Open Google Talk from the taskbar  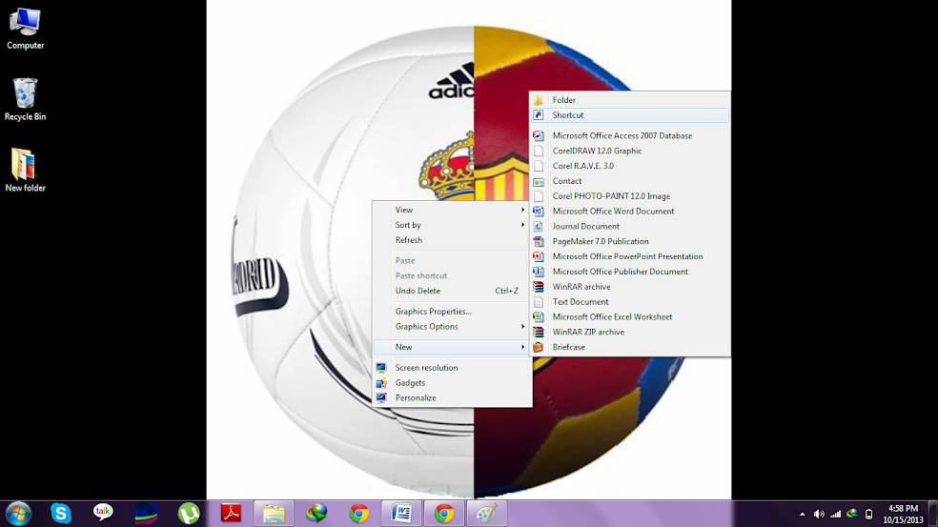tap(103, 513)
